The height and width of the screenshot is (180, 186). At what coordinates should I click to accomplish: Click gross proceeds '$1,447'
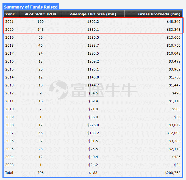[x=175, y=85]
